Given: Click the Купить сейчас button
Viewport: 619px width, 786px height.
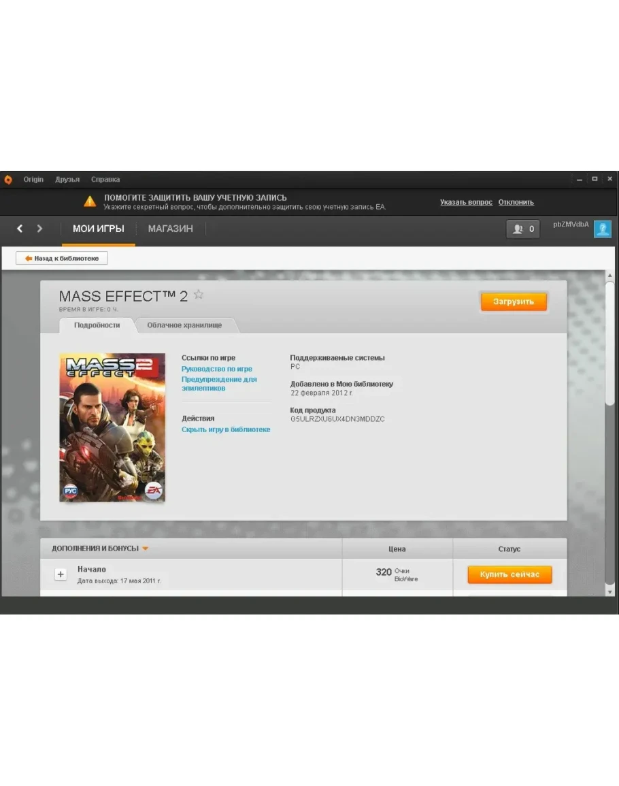Looking at the screenshot, I should [509, 574].
